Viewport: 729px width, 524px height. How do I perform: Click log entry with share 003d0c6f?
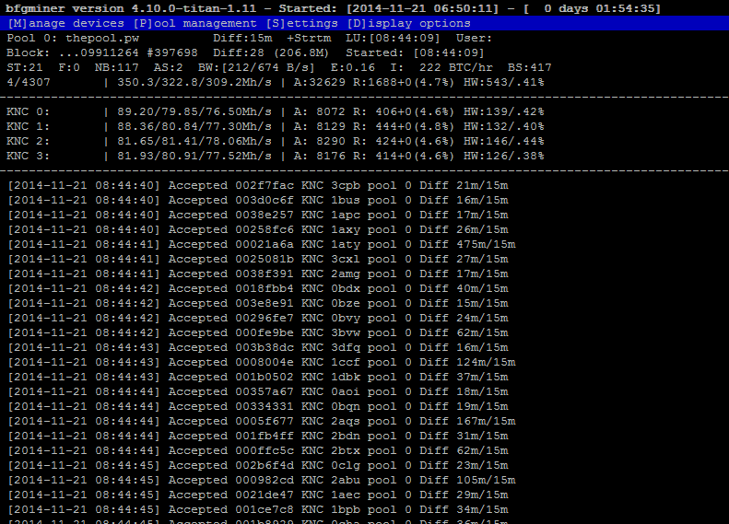[258, 200]
